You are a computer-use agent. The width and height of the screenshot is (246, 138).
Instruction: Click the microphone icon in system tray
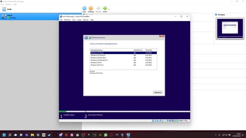(x=219, y=135)
